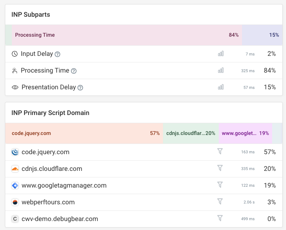The width and height of the screenshot is (286, 230).
Task: Click the code.jquery.com domain name
Action: coord(45,152)
